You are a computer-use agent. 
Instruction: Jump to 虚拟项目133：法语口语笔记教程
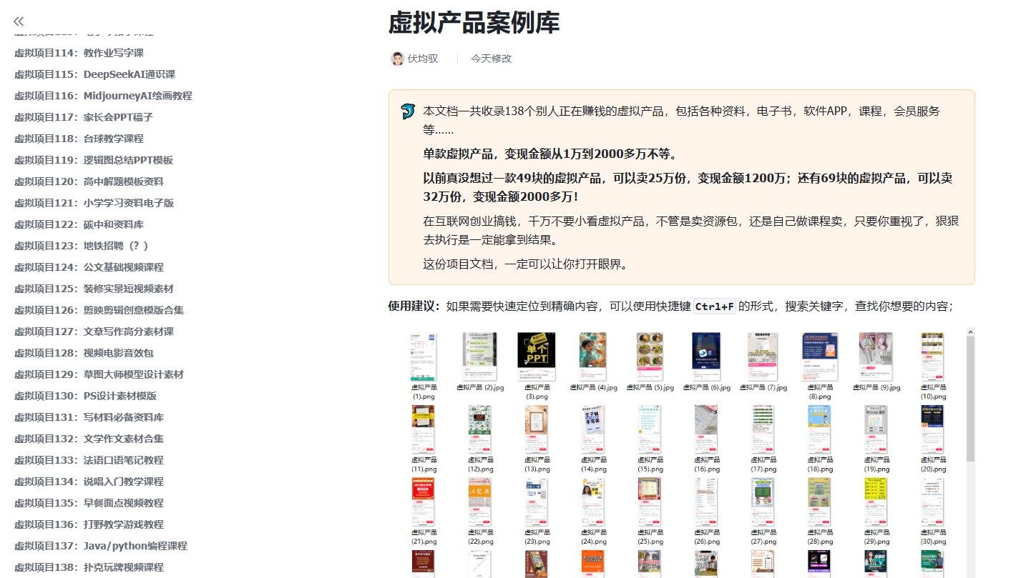[x=89, y=460]
